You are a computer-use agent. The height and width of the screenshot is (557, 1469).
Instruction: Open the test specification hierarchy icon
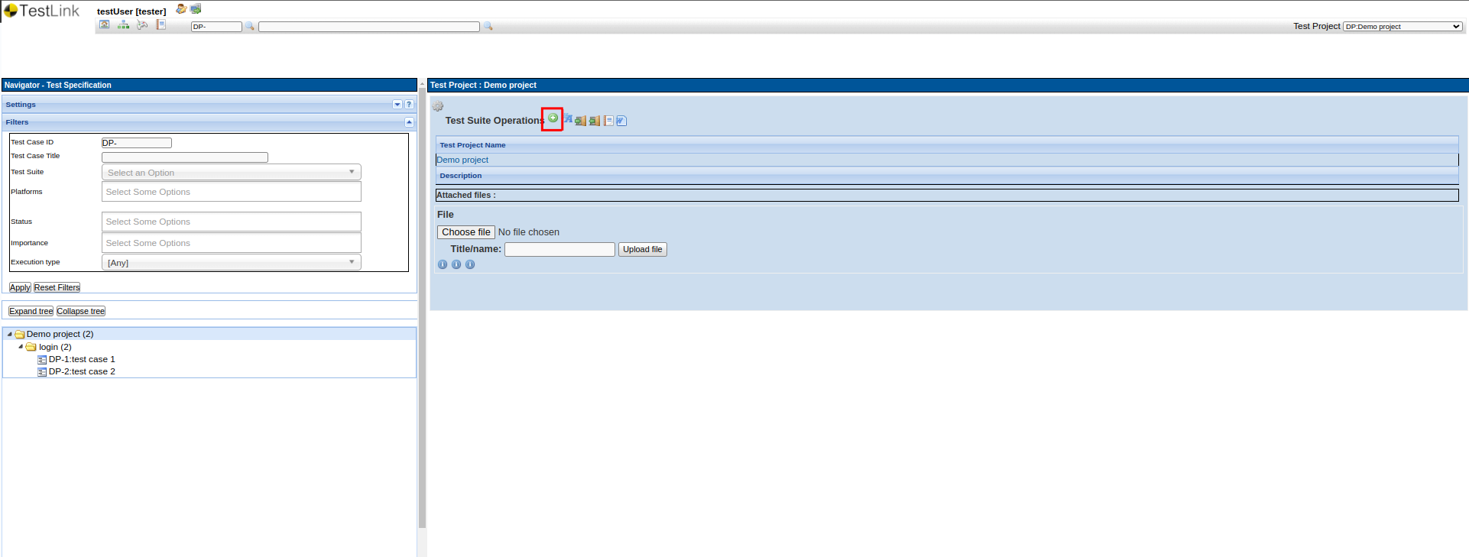click(123, 25)
